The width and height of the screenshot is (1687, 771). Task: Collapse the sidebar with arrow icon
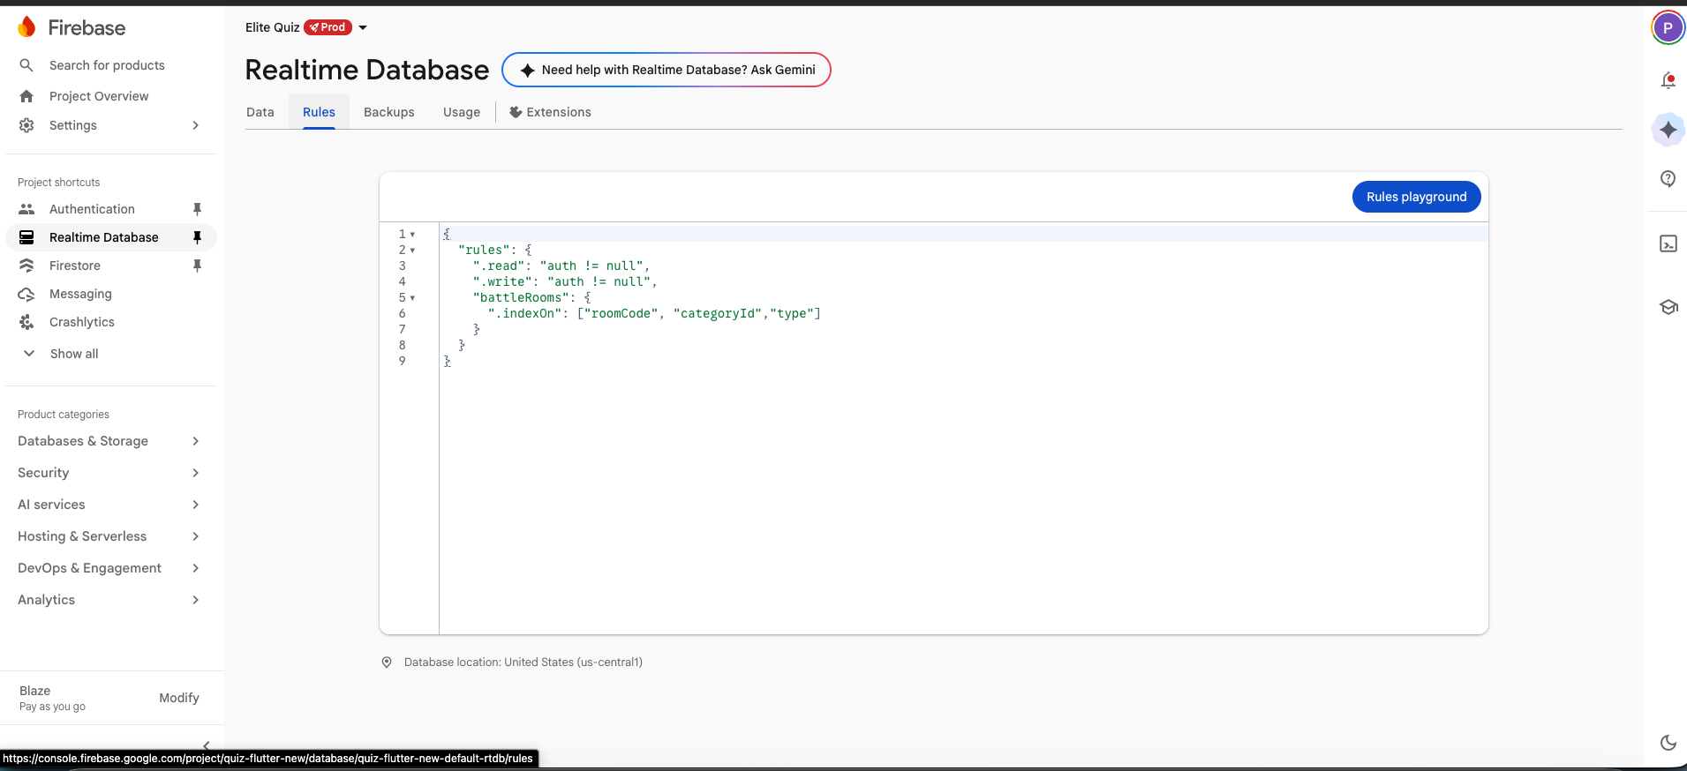coord(206,745)
